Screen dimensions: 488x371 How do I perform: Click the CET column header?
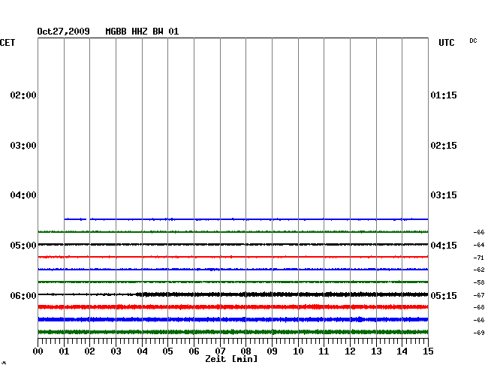8,43
